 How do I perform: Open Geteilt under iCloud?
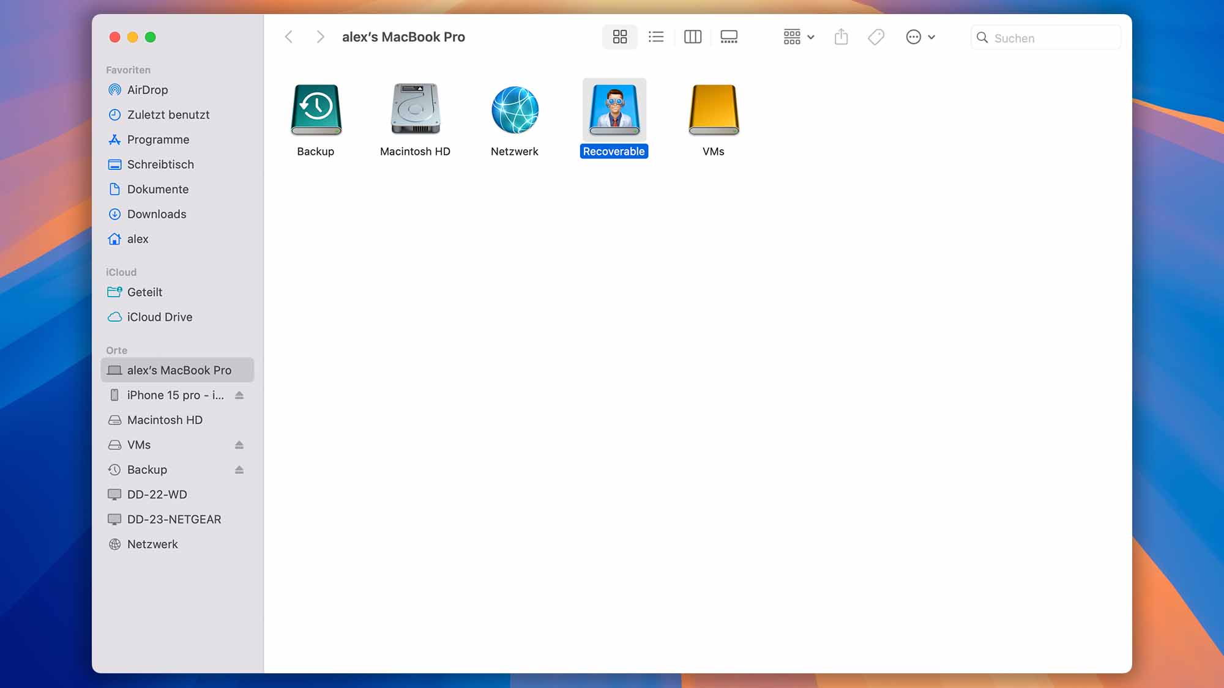177,292
